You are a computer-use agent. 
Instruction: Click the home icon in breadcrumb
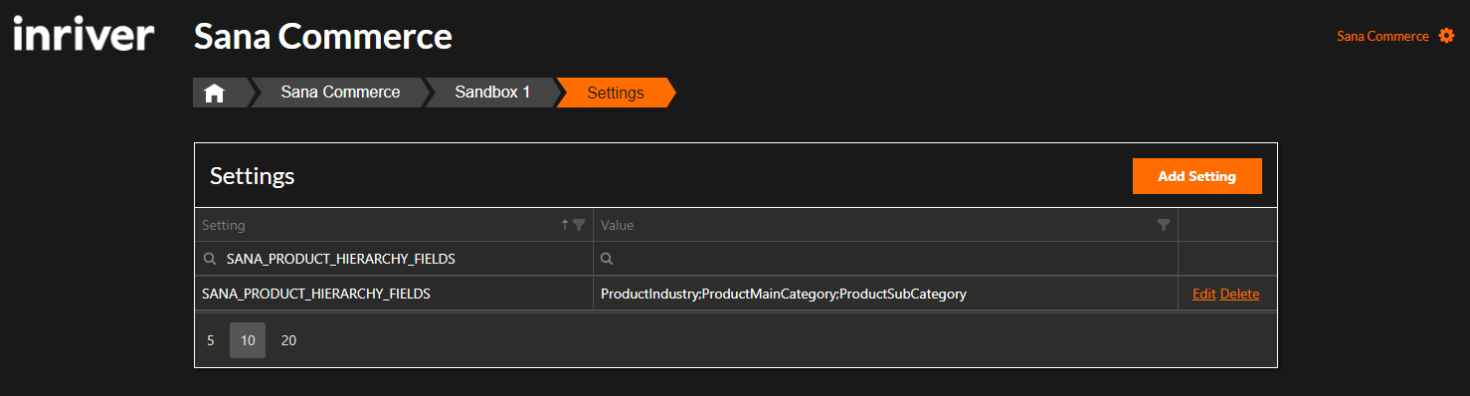215,93
